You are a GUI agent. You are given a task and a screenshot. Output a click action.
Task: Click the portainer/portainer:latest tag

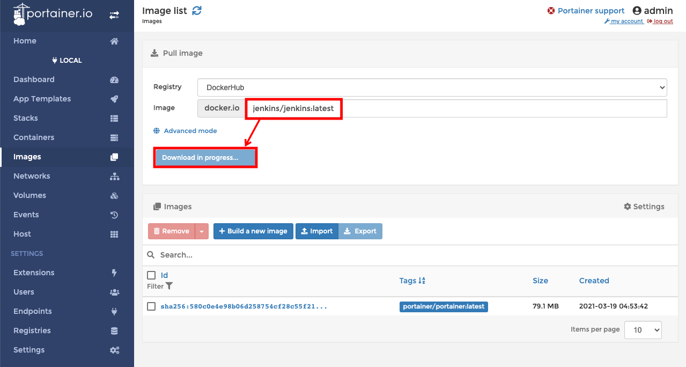click(x=444, y=306)
